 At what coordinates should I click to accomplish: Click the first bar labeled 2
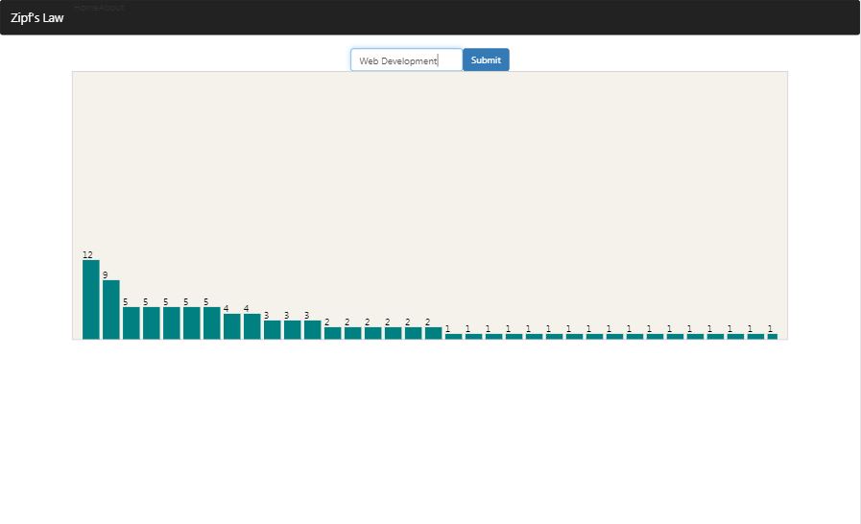[x=333, y=333]
